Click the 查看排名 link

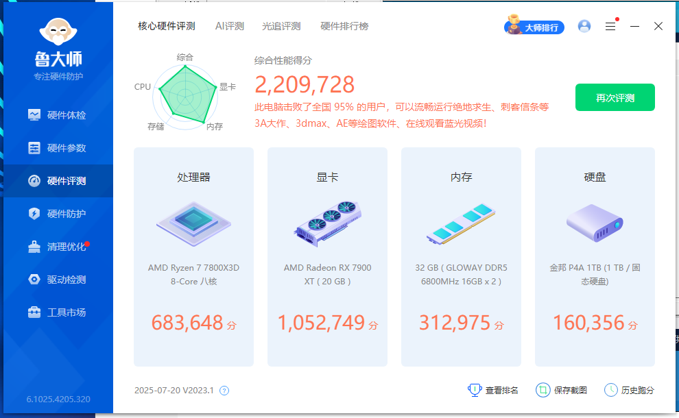pyautogui.click(x=501, y=391)
